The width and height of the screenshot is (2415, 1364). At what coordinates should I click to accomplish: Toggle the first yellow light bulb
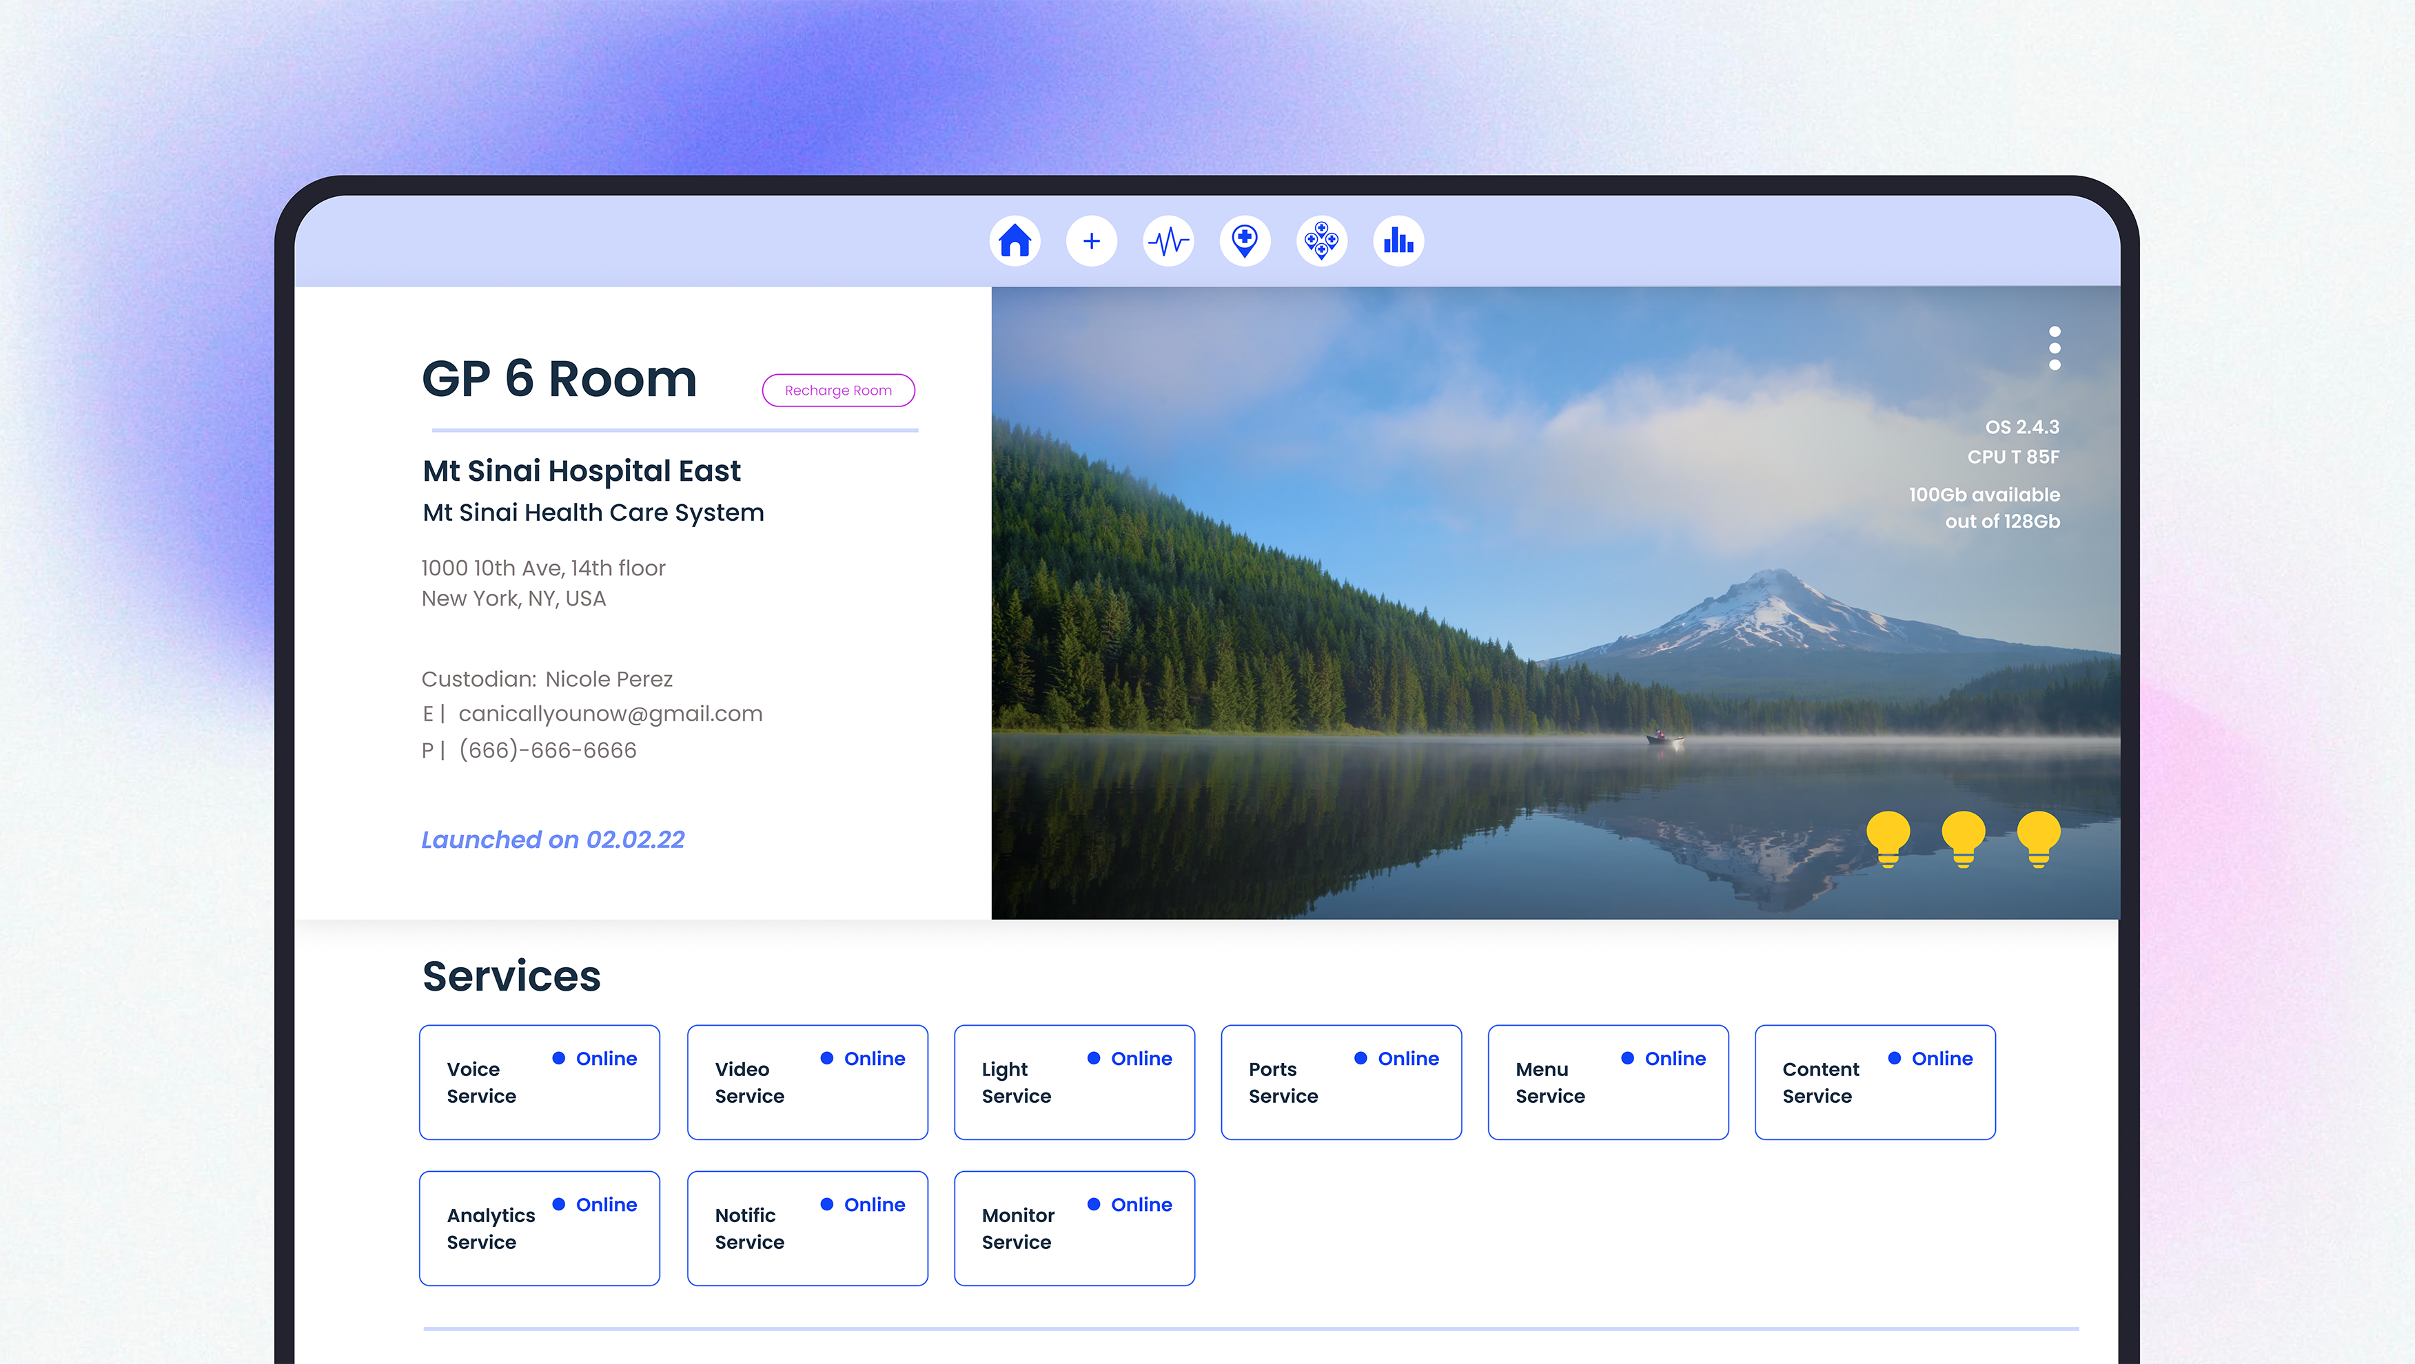pos(1888,839)
